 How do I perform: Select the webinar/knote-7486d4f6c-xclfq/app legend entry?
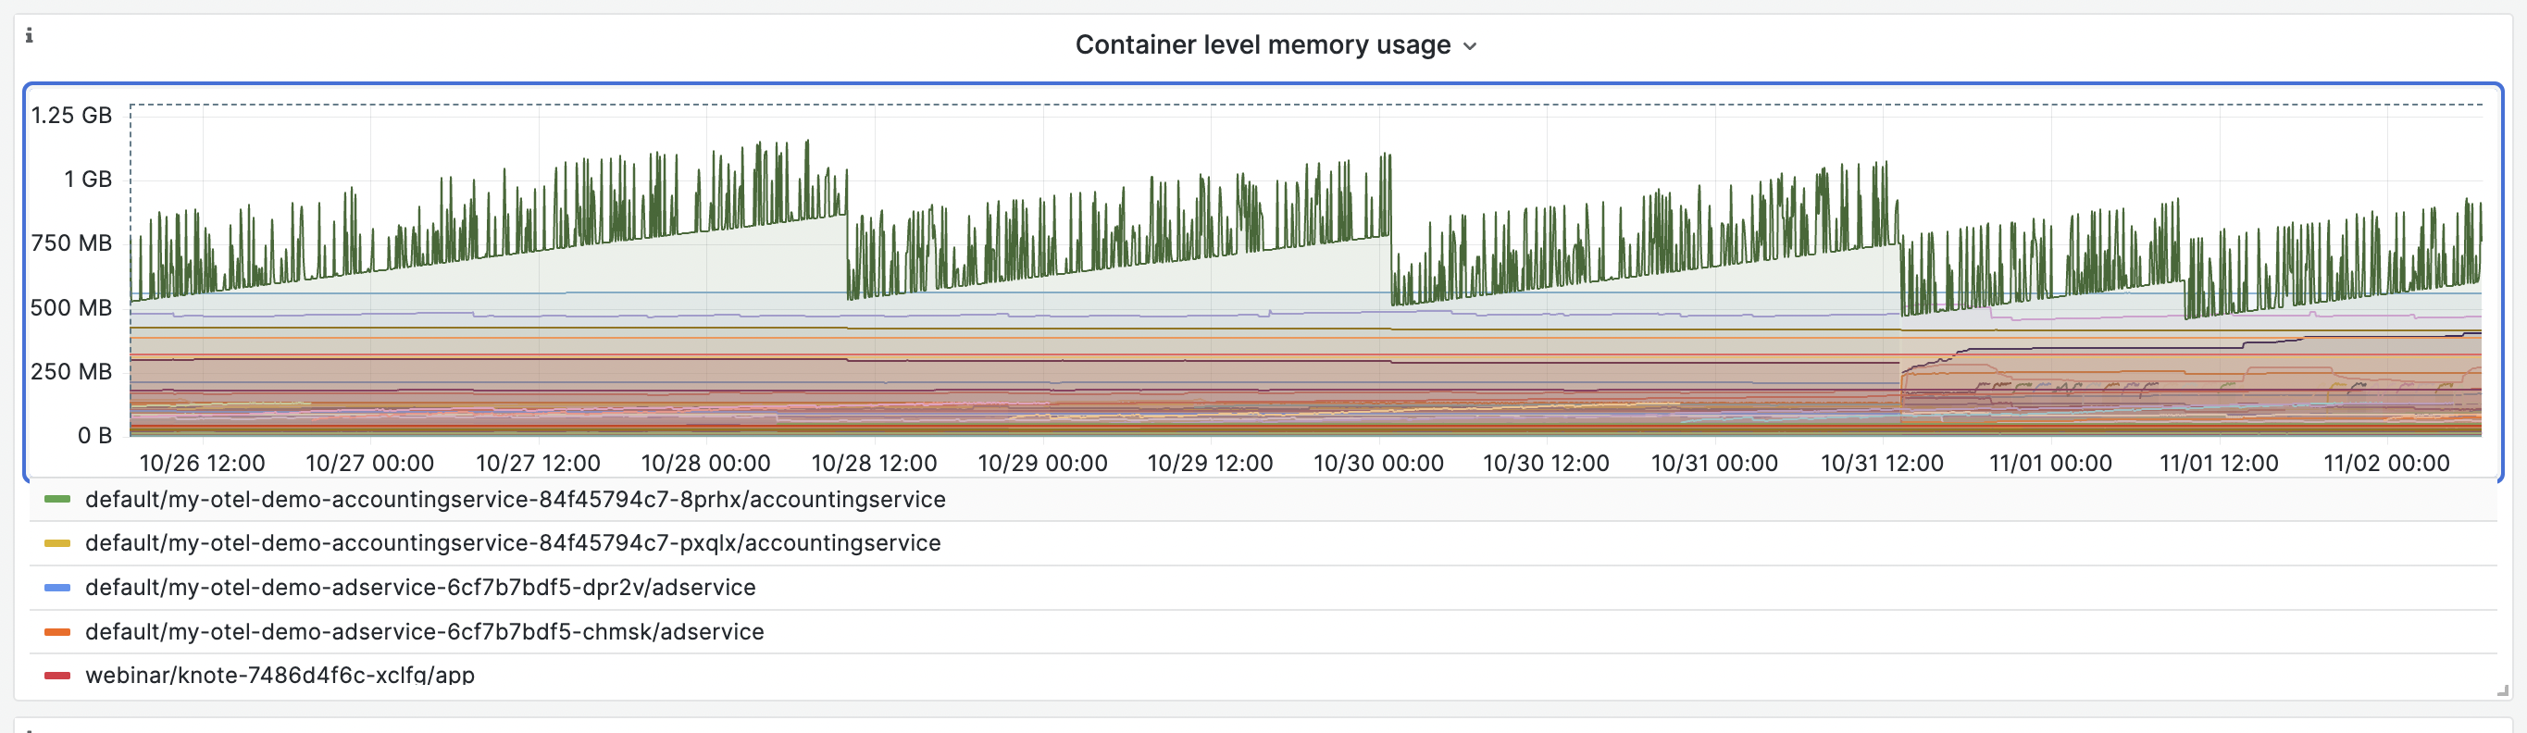pyautogui.click(x=280, y=674)
